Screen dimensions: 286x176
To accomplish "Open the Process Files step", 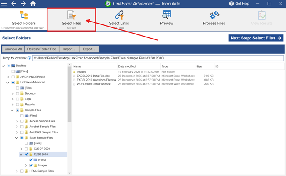I will point(214,18).
